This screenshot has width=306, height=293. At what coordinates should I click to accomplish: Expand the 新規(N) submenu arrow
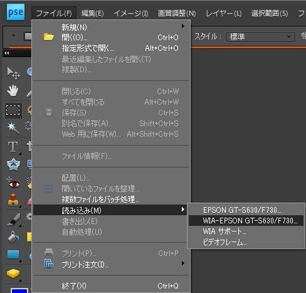[183, 26]
